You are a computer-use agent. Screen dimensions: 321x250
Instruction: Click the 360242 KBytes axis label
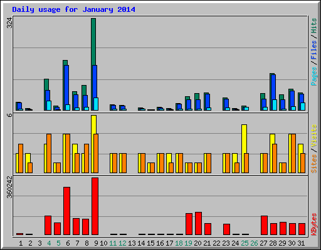(x=9, y=187)
